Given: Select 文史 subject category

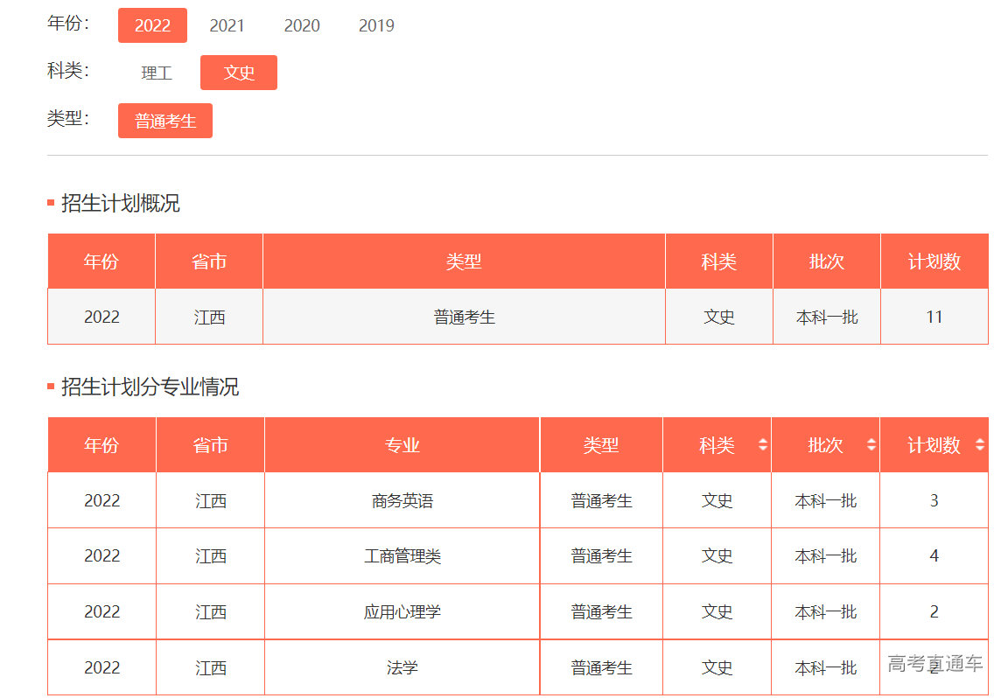Looking at the screenshot, I should (x=239, y=73).
